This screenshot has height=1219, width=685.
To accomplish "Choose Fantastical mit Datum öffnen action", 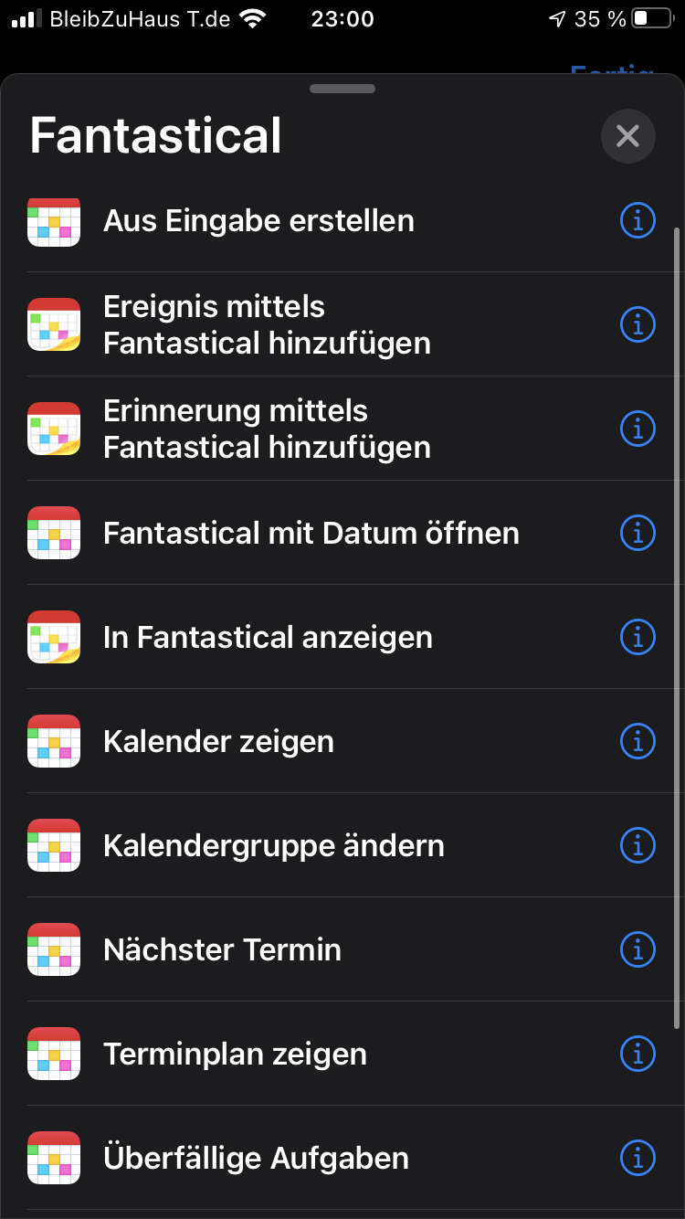I will (x=311, y=533).
